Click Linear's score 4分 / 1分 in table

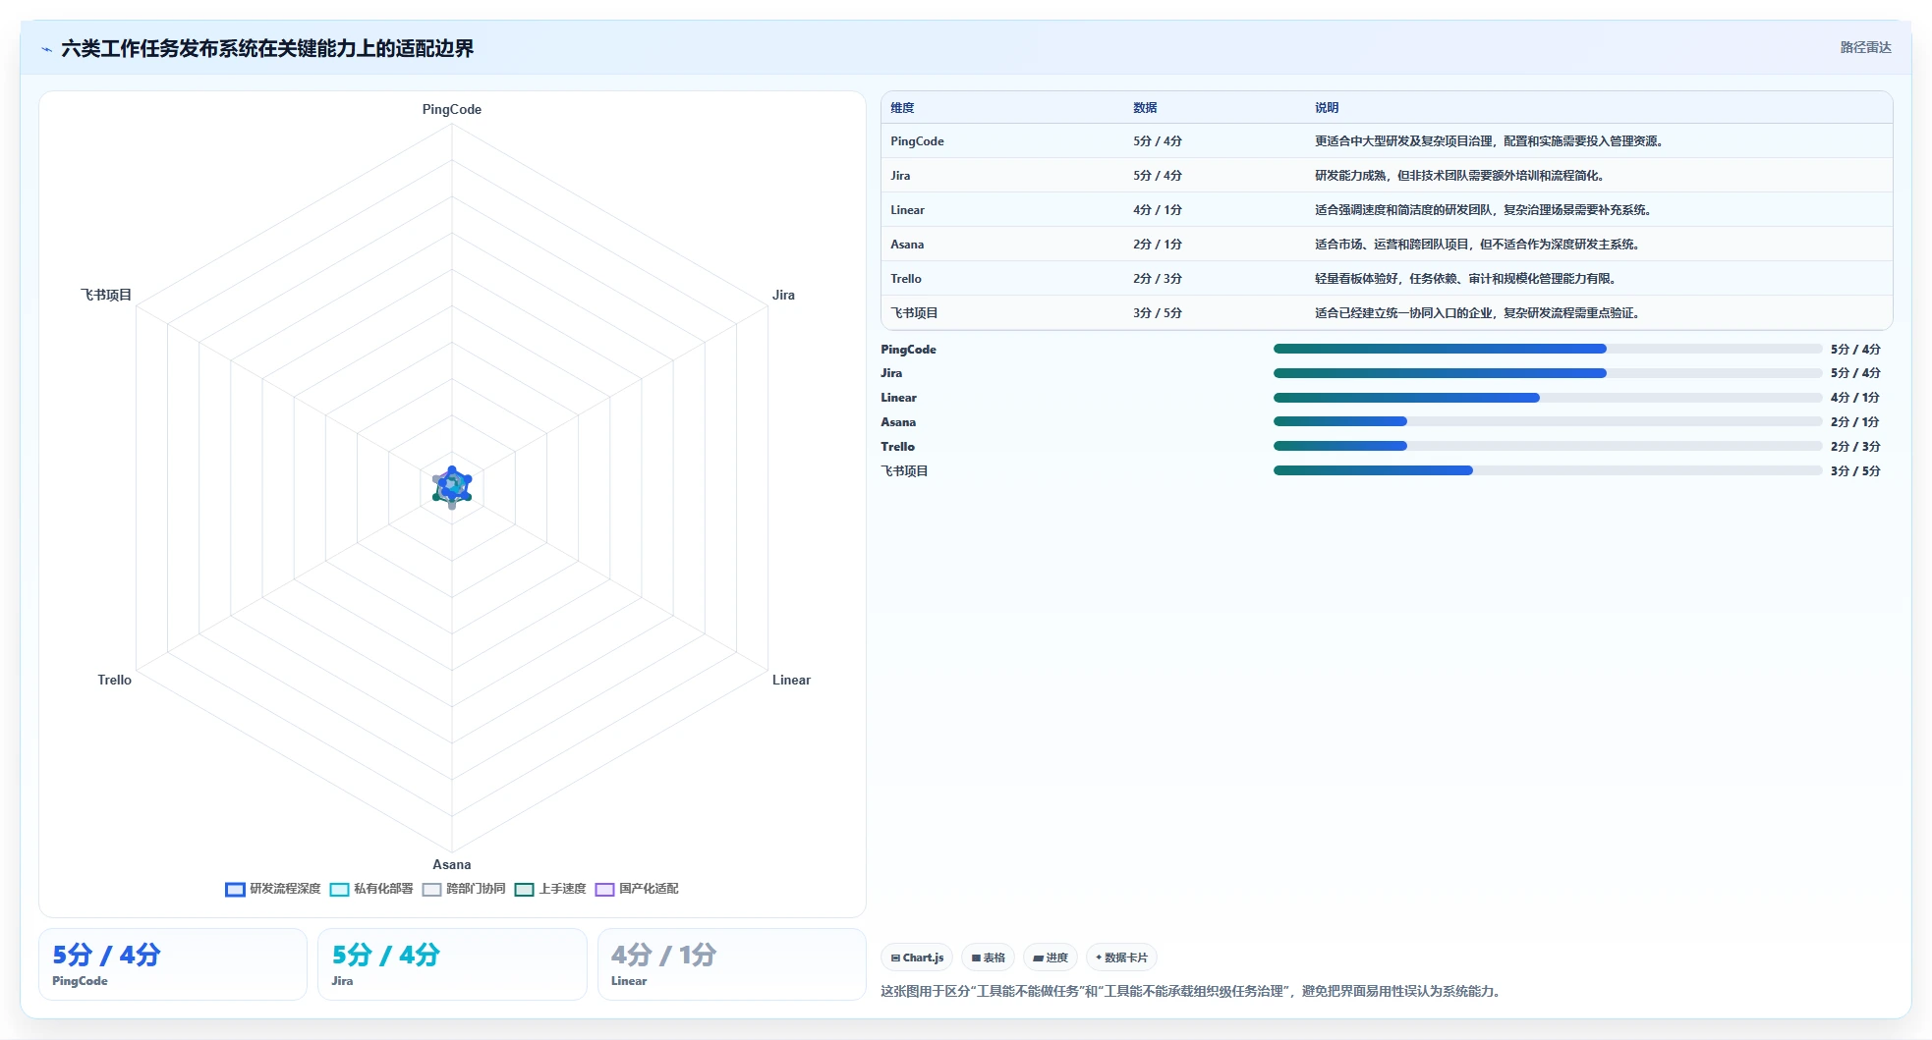point(1158,210)
